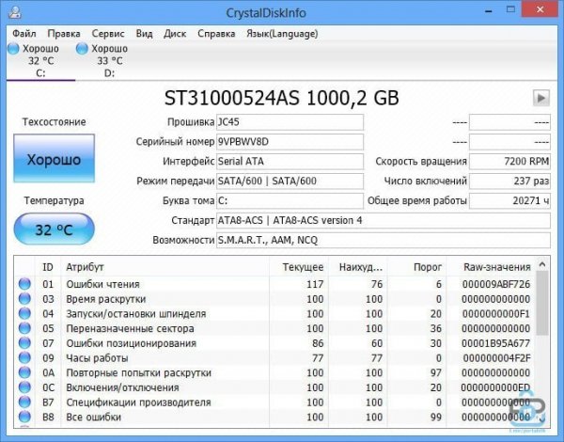Click raw value 000009ABF726
Image resolution: width=564 pixels, height=442 pixels.
tap(496, 284)
